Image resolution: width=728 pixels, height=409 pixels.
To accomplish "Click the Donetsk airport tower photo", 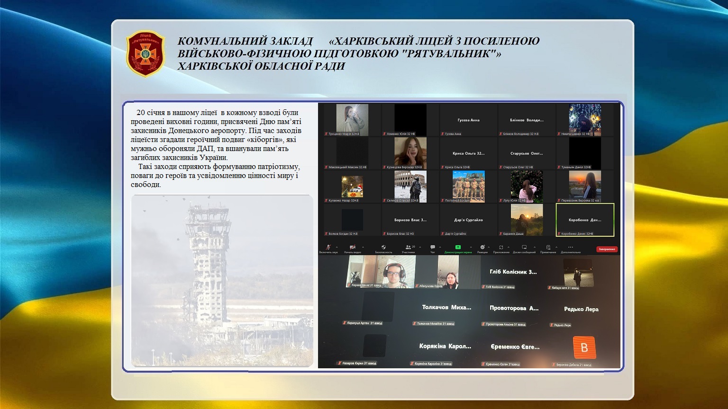I will pos(222,281).
